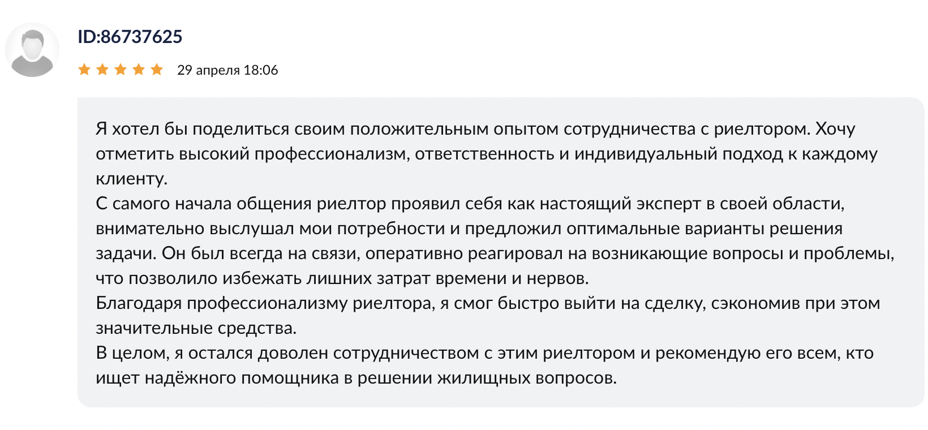Image resolution: width=928 pixels, height=430 pixels.
Task: Click the line starting with "С самого начала общения"
Action: point(470,204)
